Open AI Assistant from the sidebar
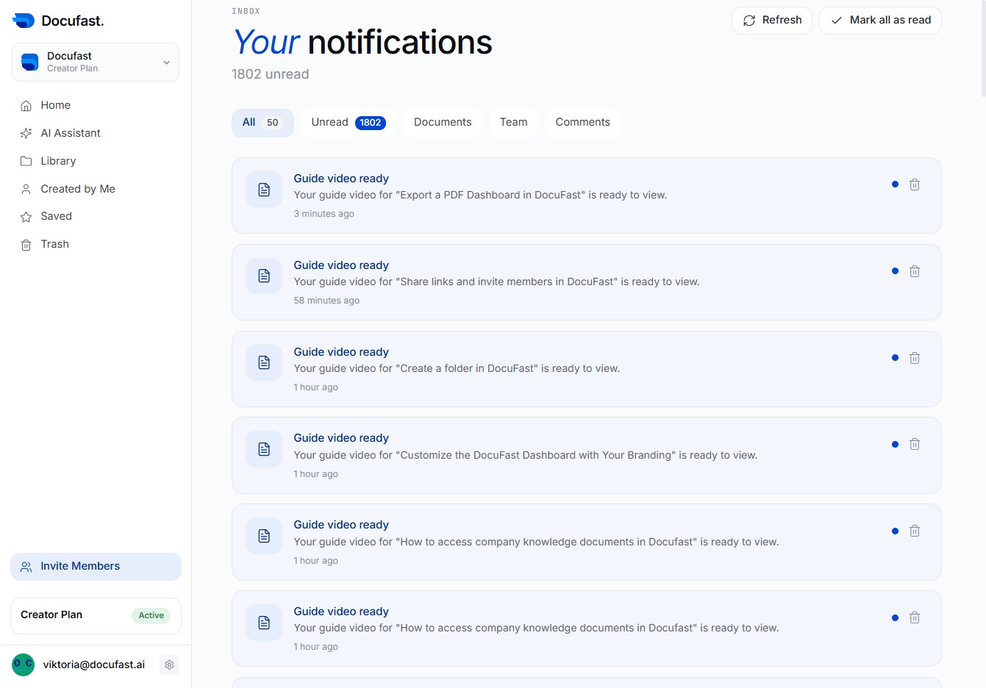 pos(96,133)
